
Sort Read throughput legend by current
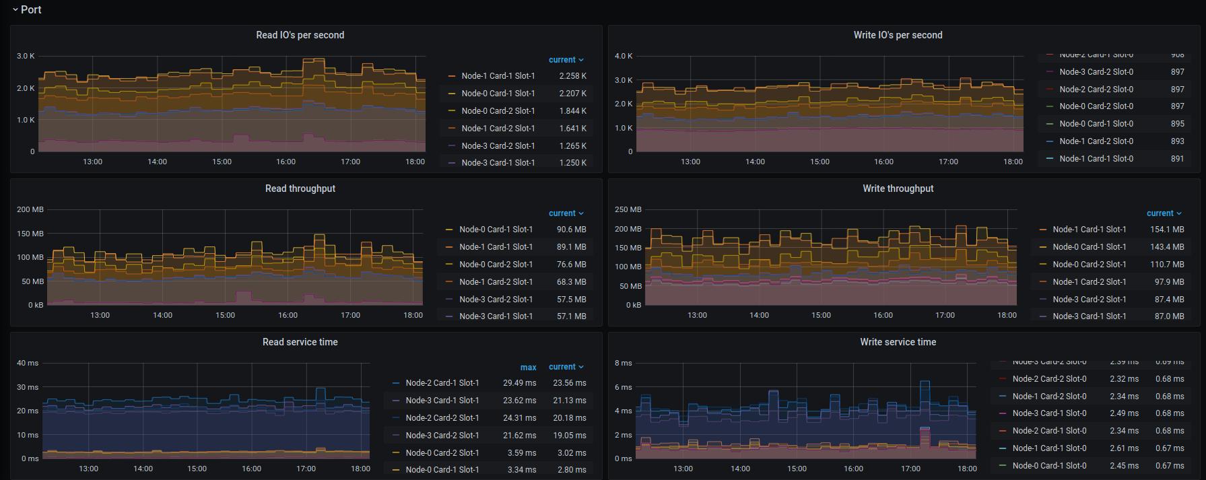pyautogui.click(x=566, y=213)
